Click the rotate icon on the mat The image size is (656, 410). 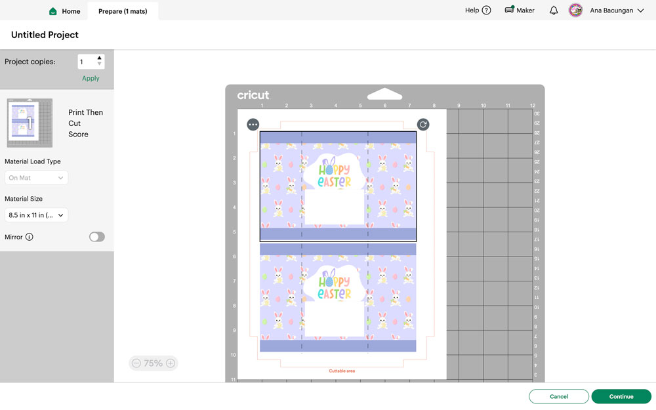tap(423, 125)
